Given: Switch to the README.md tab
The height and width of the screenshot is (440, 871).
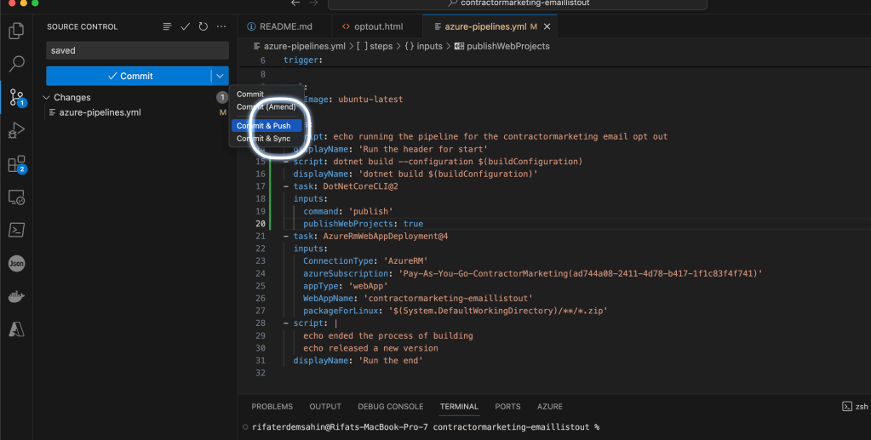Looking at the screenshot, I should [x=285, y=26].
